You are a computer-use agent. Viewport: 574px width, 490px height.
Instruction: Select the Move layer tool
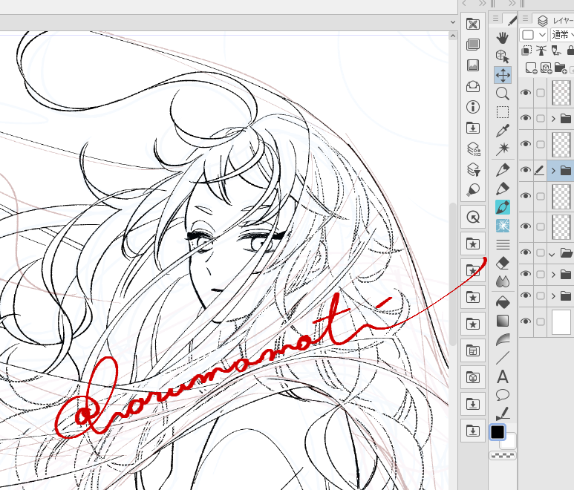pyautogui.click(x=503, y=75)
